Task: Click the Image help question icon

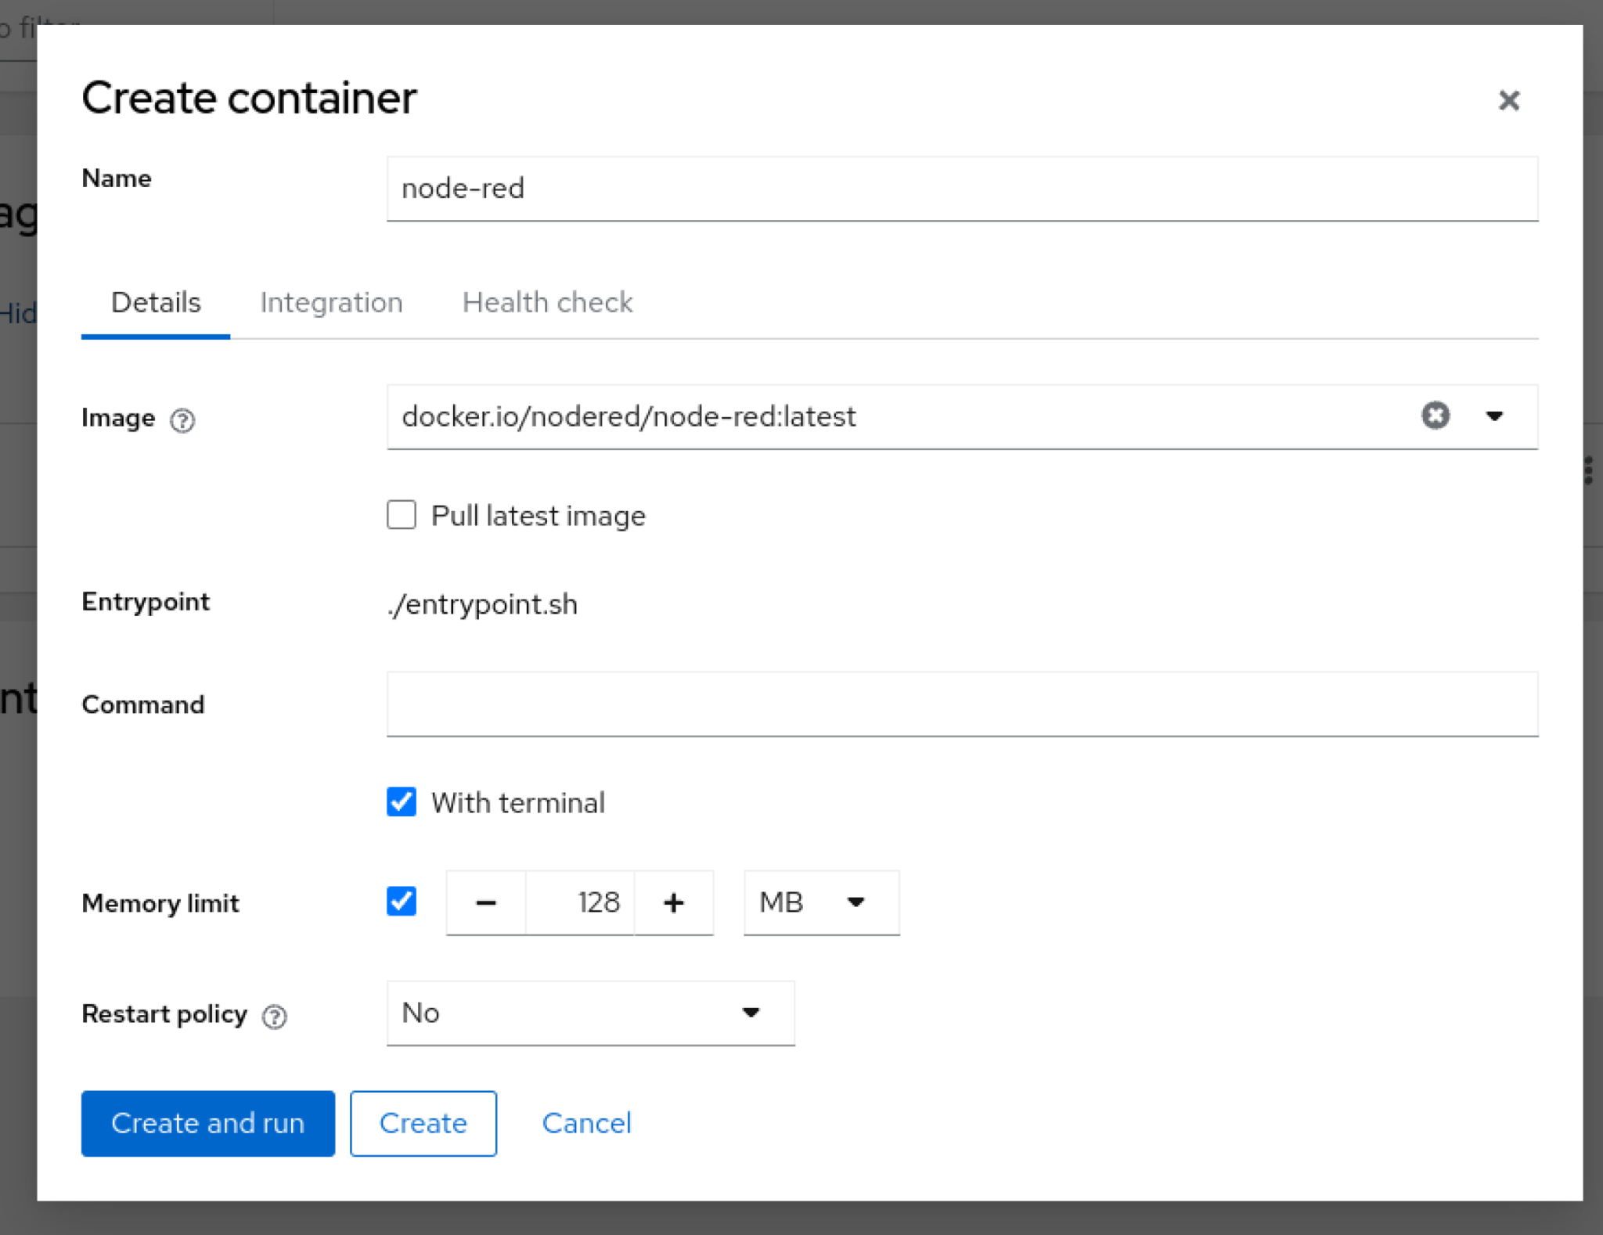Action: [182, 420]
